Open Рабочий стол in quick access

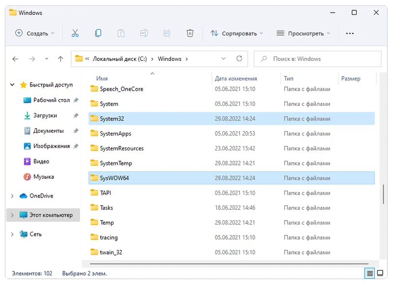tap(52, 100)
